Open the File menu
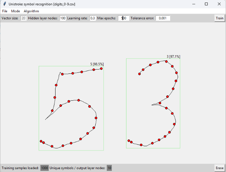 coord(5,11)
